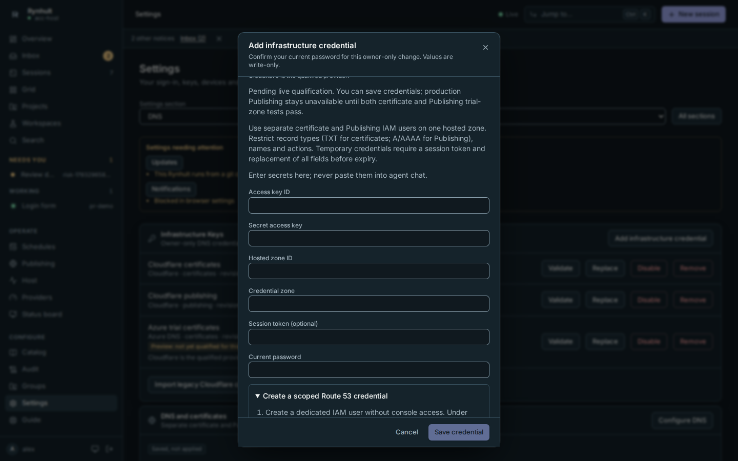Open the Host icon in sidebar
Screen dimensions: 738x461
13,281
